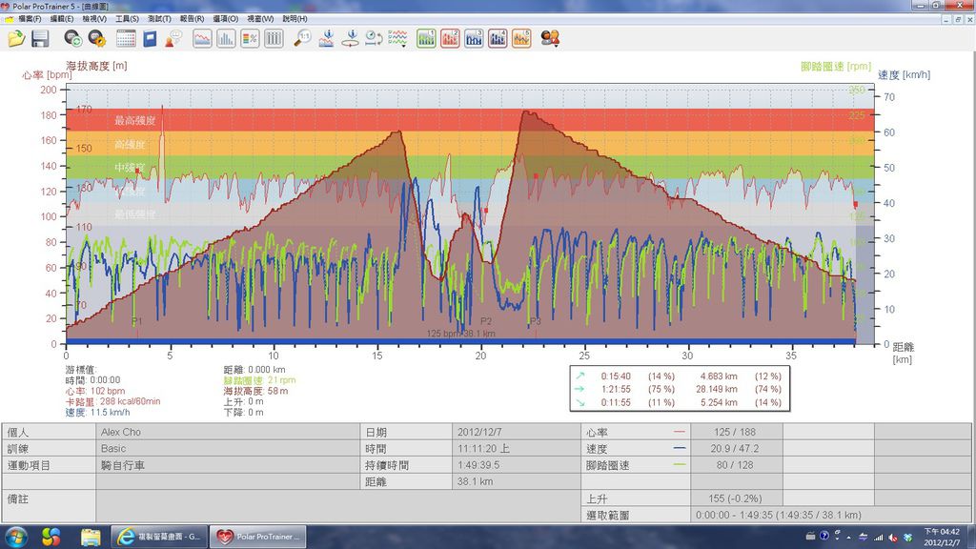Image resolution: width=976 pixels, height=549 pixels.
Task: Reset zoom with the 1:1 magnifier icon
Action: pyautogui.click(x=302, y=38)
